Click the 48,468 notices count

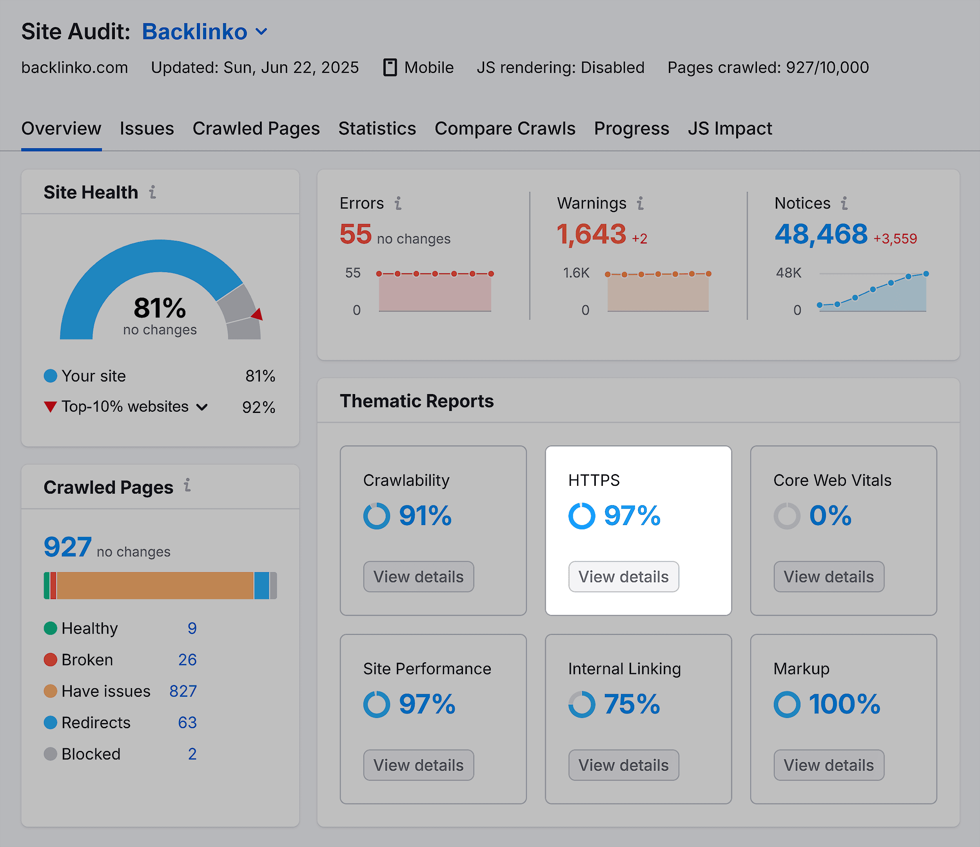click(821, 234)
